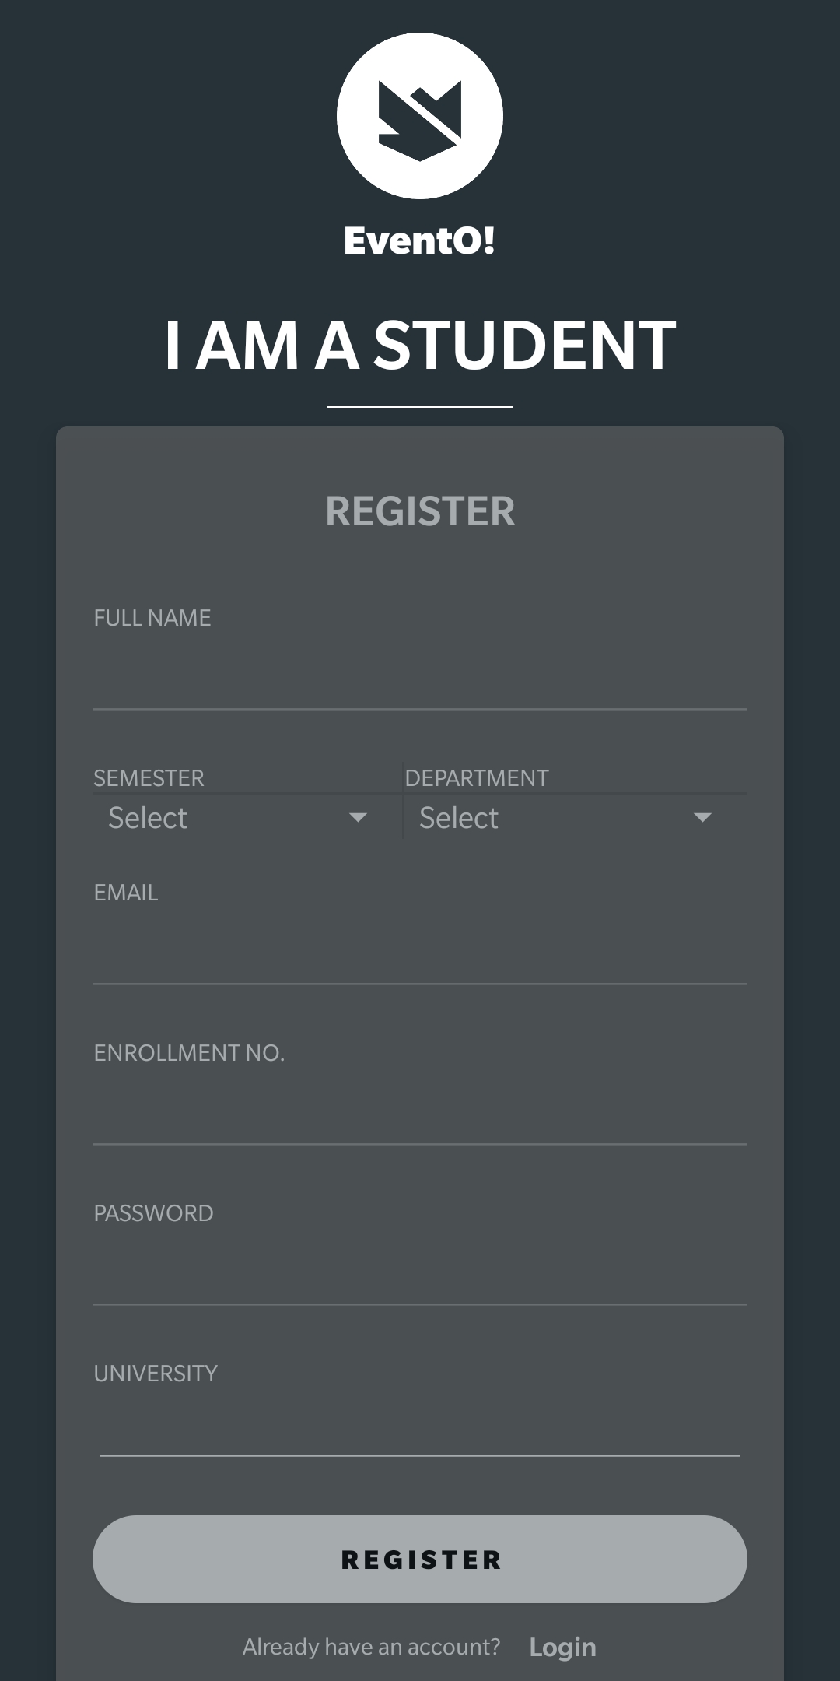Focus the Full Name input field

pyautogui.click(x=420, y=677)
